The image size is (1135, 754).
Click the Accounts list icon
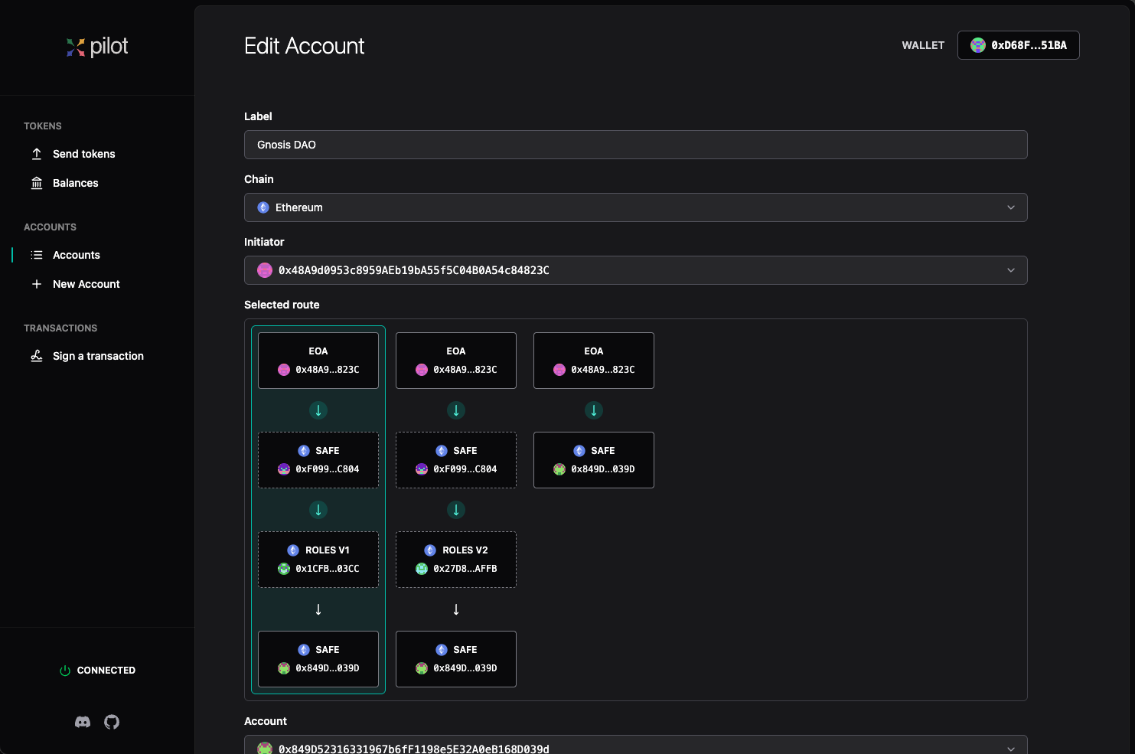(x=37, y=255)
